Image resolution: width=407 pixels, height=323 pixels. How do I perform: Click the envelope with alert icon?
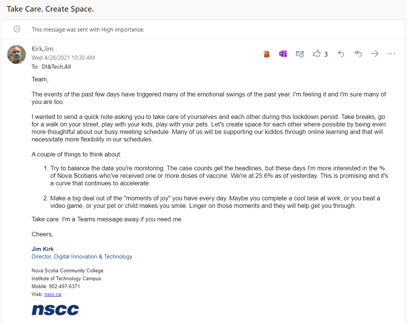[x=300, y=54]
